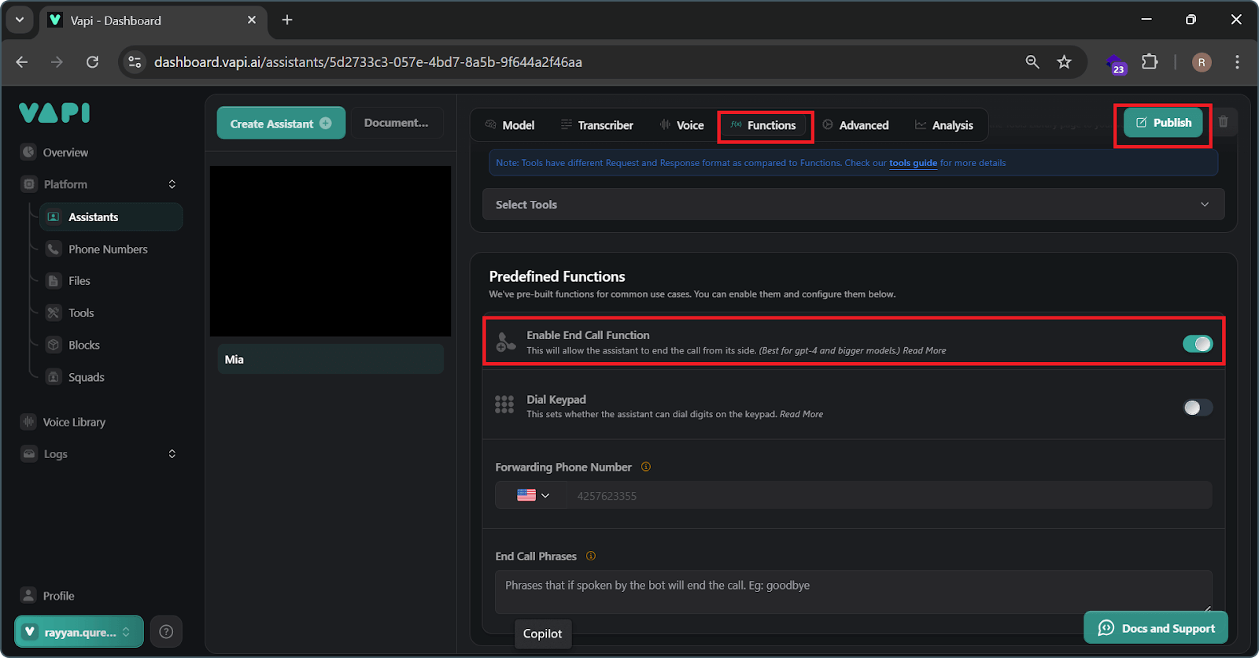This screenshot has height=658, width=1259.
Task: Click info icon beside Forwarding Phone Number
Action: [x=646, y=467]
